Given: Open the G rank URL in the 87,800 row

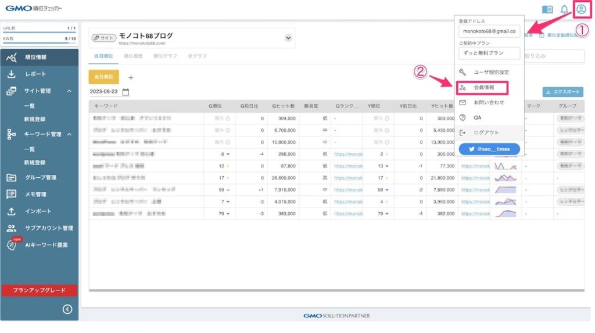Looking at the screenshot, I should 348,166.
